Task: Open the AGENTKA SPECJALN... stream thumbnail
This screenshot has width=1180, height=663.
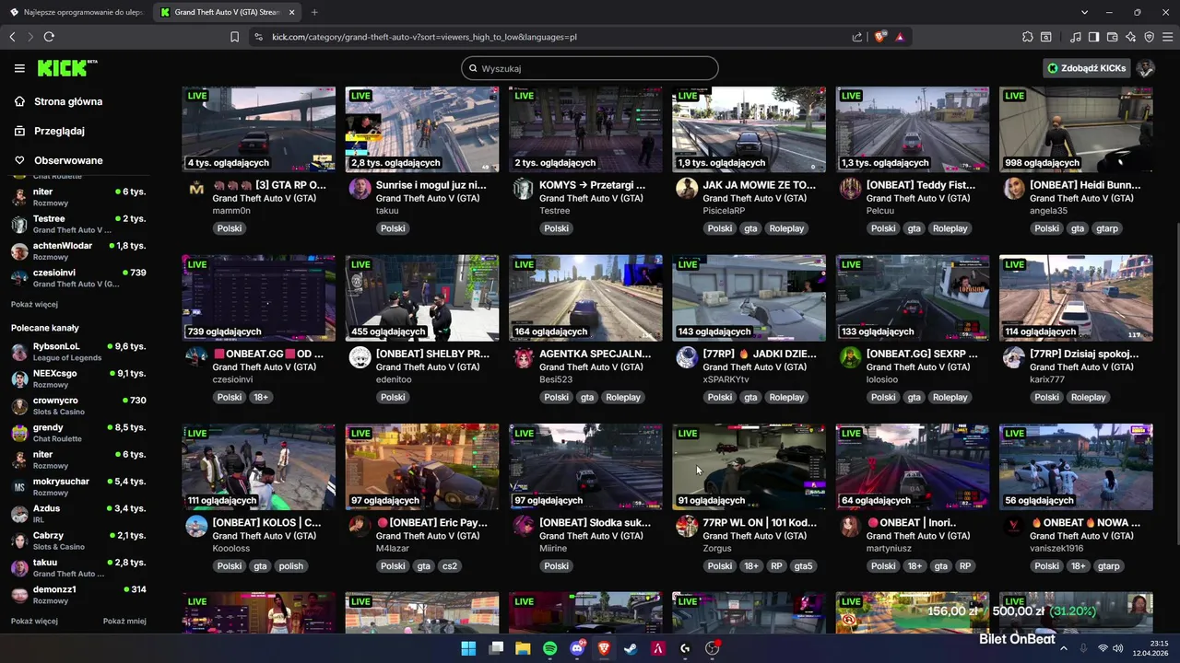Action: pyautogui.click(x=585, y=297)
